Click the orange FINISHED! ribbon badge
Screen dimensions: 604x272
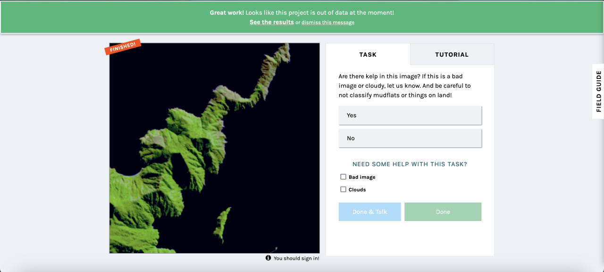click(x=123, y=47)
